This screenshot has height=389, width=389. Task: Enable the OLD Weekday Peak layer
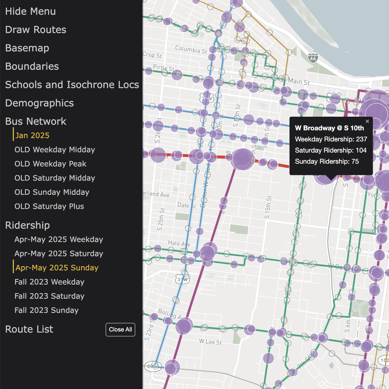click(x=50, y=164)
